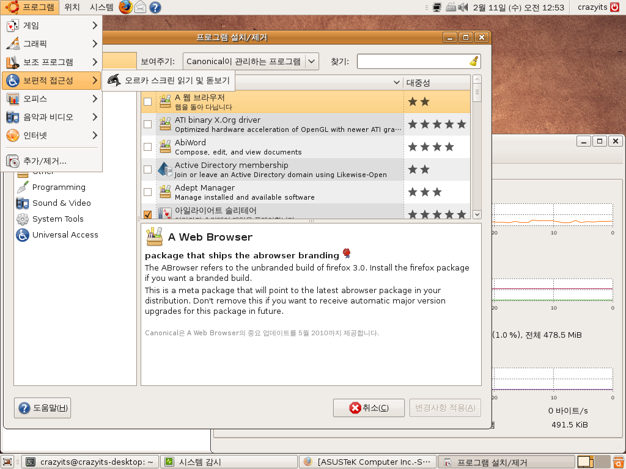The image size is (626, 469).
Task: Open the 위치 menu
Action: click(72, 7)
